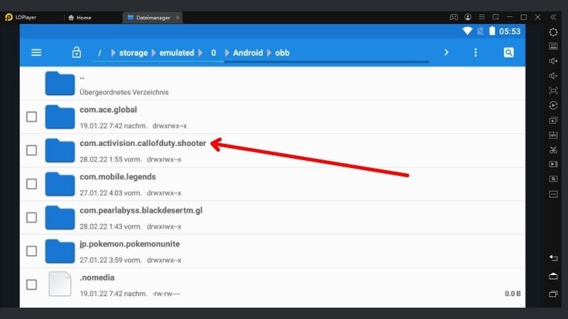Image resolution: width=568 pixels, height=319 pixels.
Task: Open LDPlayer title bar menu icon
Action: [x=482, y=17]
